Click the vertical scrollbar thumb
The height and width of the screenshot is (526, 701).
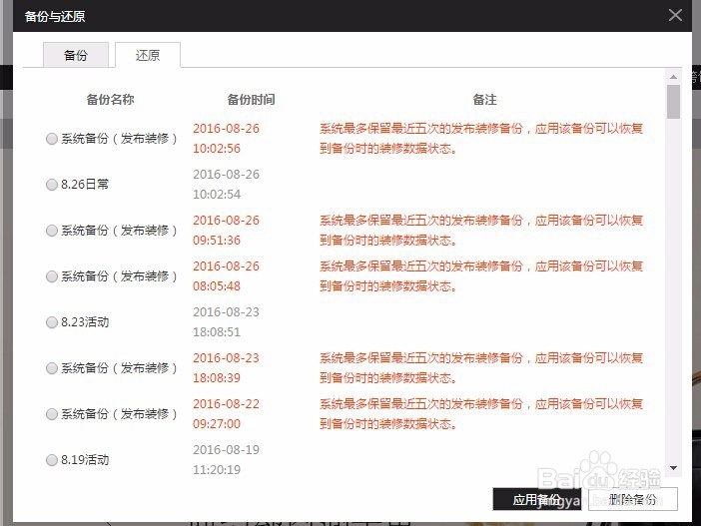click(673, 102)
